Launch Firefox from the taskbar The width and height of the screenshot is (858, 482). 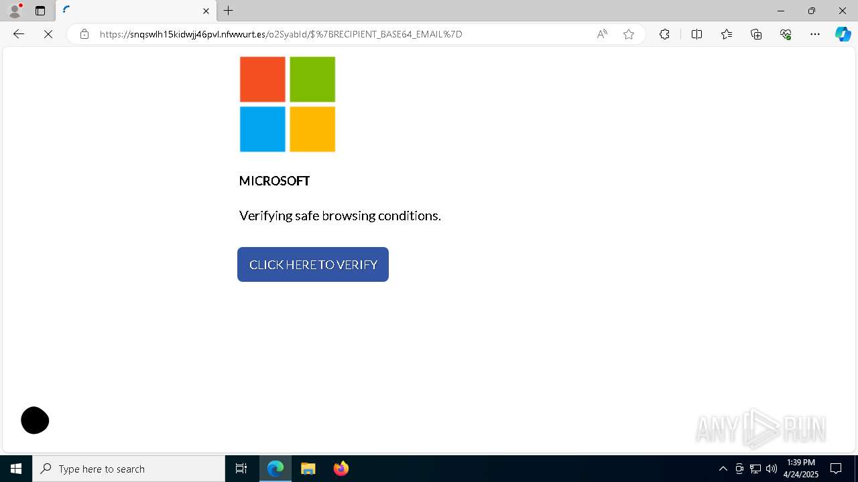[341, 469]
